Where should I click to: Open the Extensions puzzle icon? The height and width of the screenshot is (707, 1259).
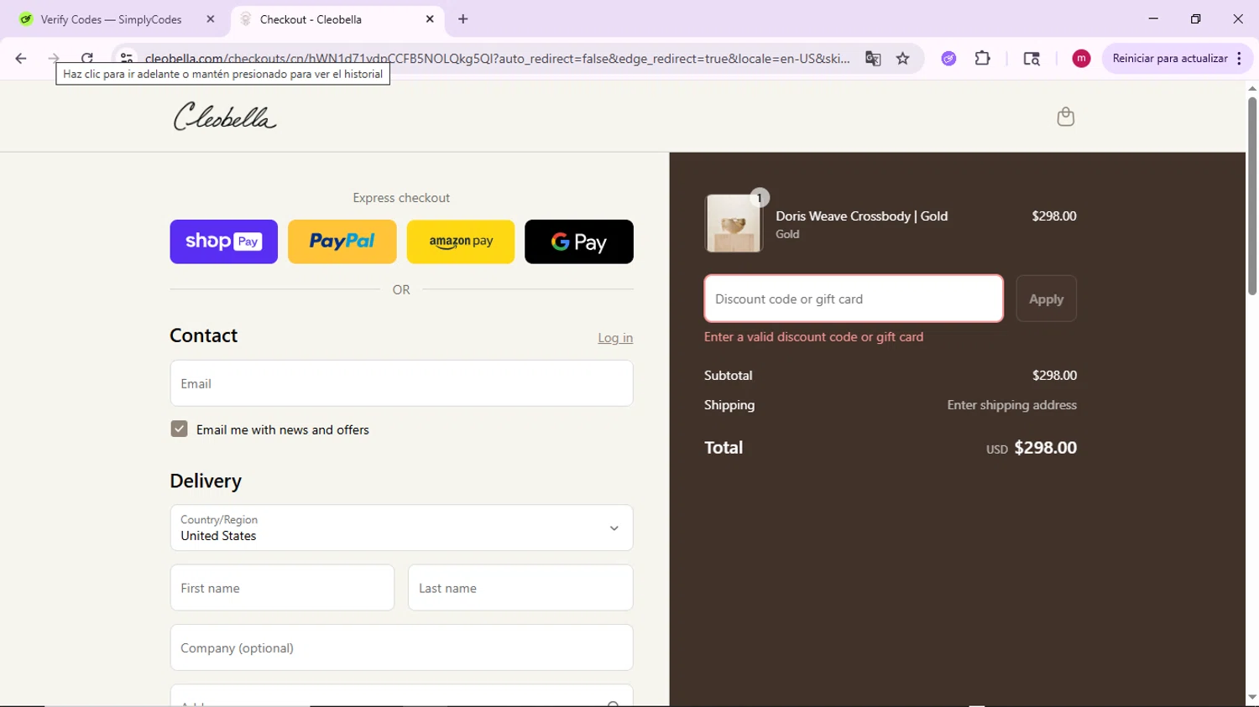click(983, 58)
